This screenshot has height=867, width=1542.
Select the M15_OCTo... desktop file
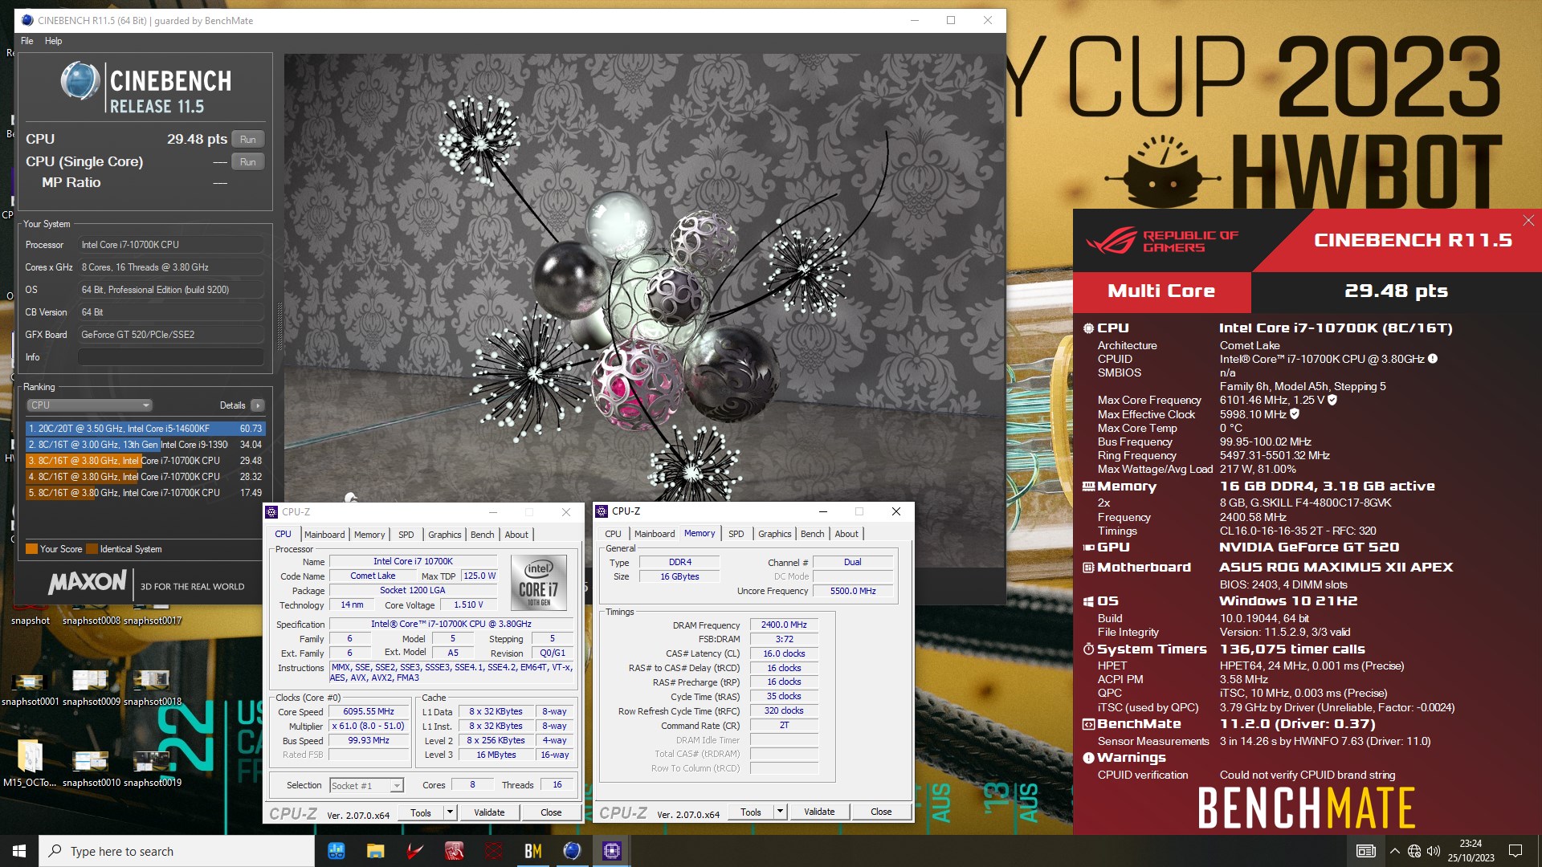pyautogui.click(x=31, y=763)
